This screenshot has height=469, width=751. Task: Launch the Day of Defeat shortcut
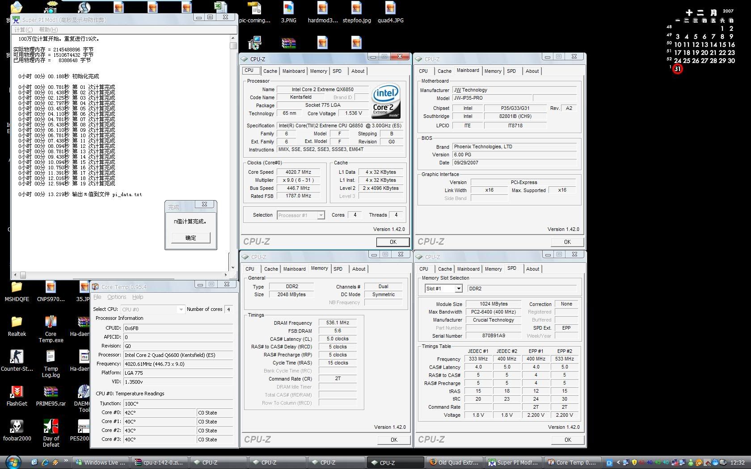coord(51,433)
